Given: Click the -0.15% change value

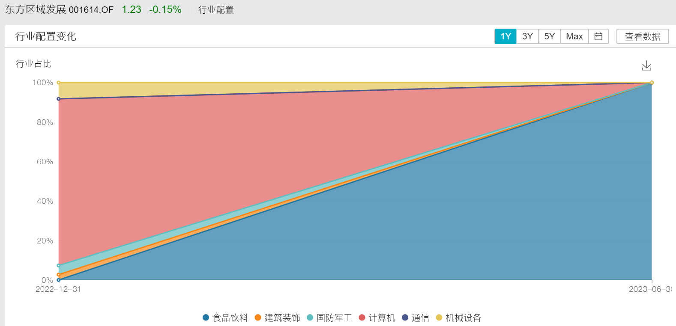Looking at the screenshot, I should 165,9.
